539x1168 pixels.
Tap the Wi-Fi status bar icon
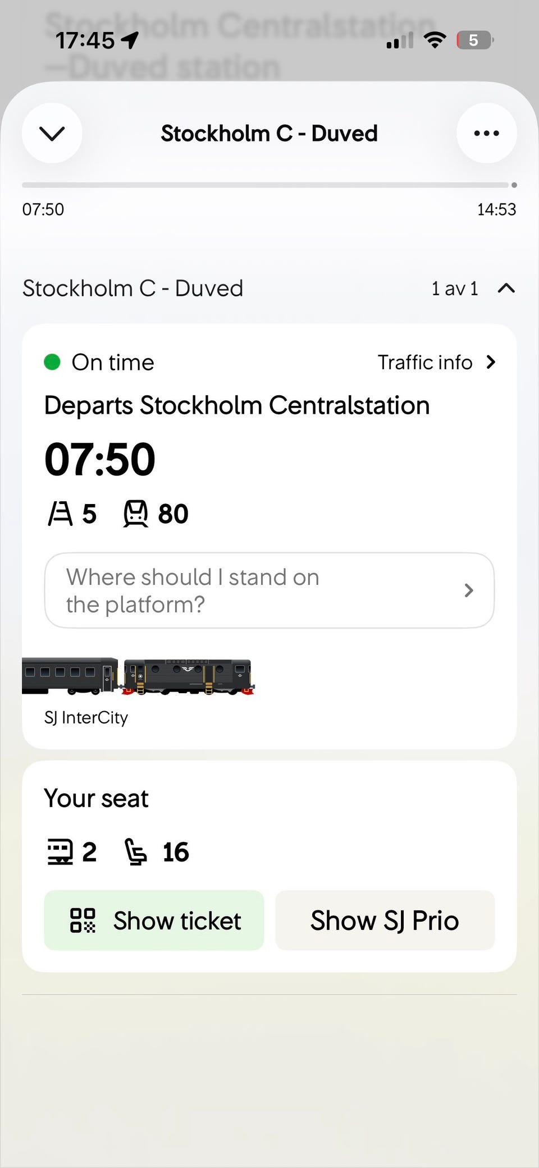(x=435, y=40)
